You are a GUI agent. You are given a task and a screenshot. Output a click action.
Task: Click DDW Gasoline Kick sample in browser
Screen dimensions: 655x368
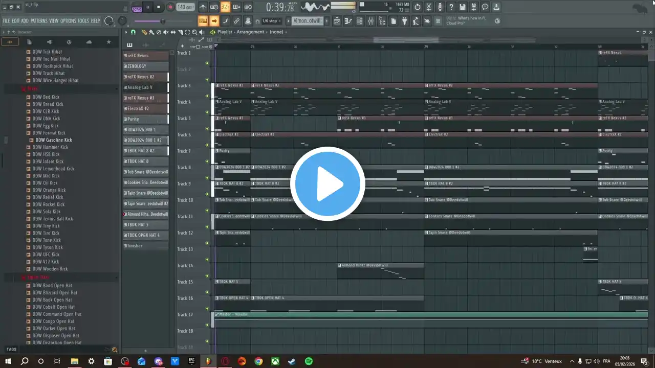[x=53, y=140]
